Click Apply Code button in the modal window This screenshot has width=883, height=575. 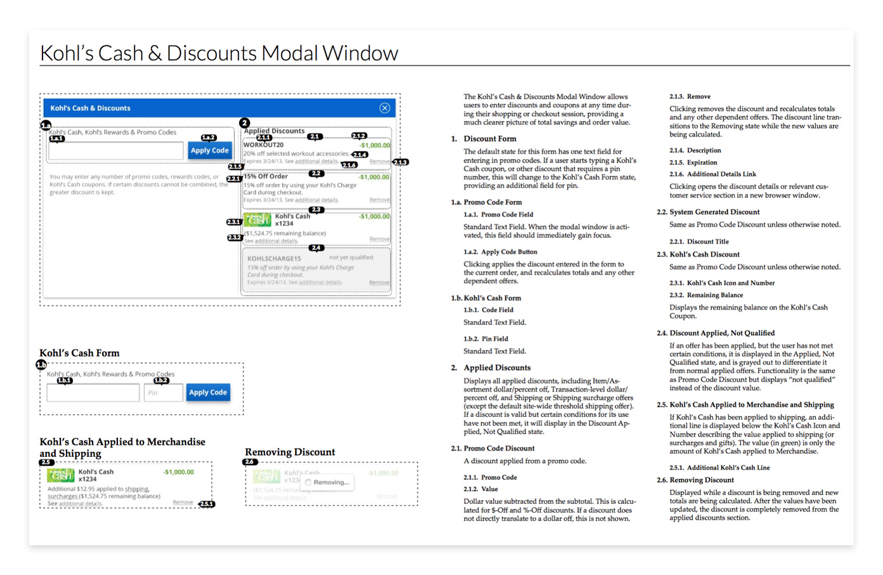click(210, 150)
